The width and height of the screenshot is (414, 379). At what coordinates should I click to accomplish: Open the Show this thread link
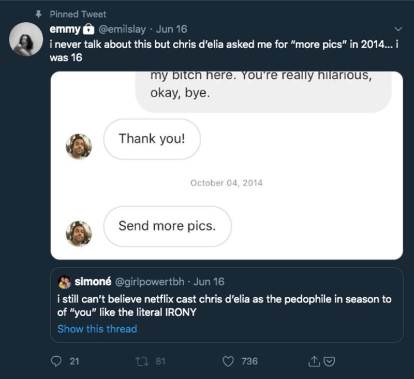click(x=97, y=329)
